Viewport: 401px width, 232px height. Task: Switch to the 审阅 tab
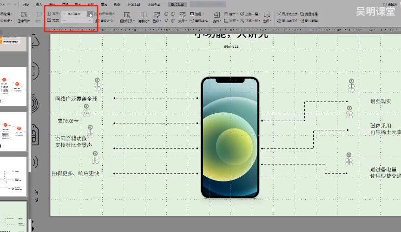coord(104,4)
